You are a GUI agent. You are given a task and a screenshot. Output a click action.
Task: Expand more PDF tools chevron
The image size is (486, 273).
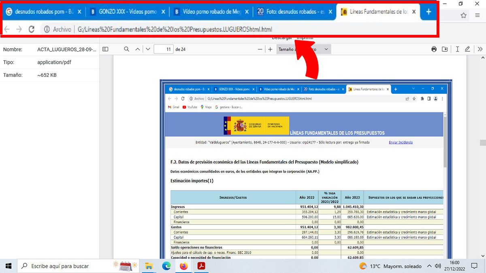click(x=480, y=49)
